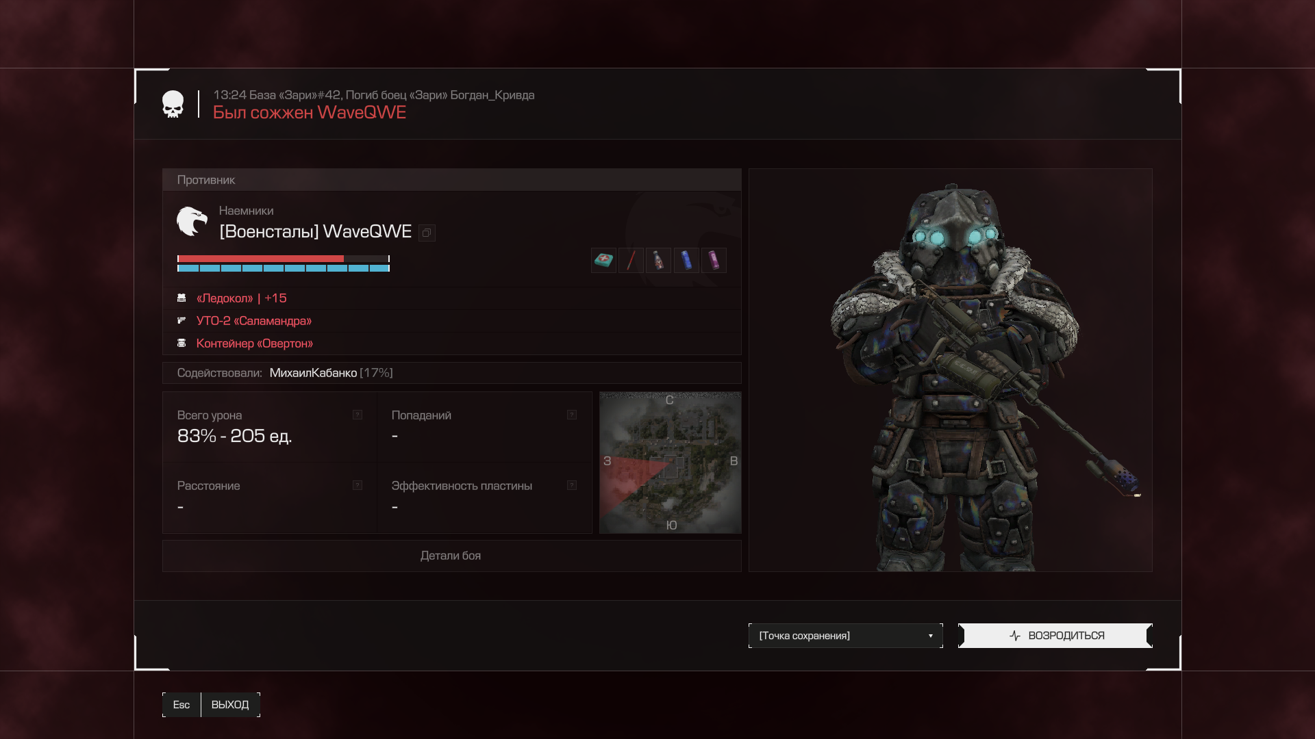Open Контейнер «Овертон» link

254,343
